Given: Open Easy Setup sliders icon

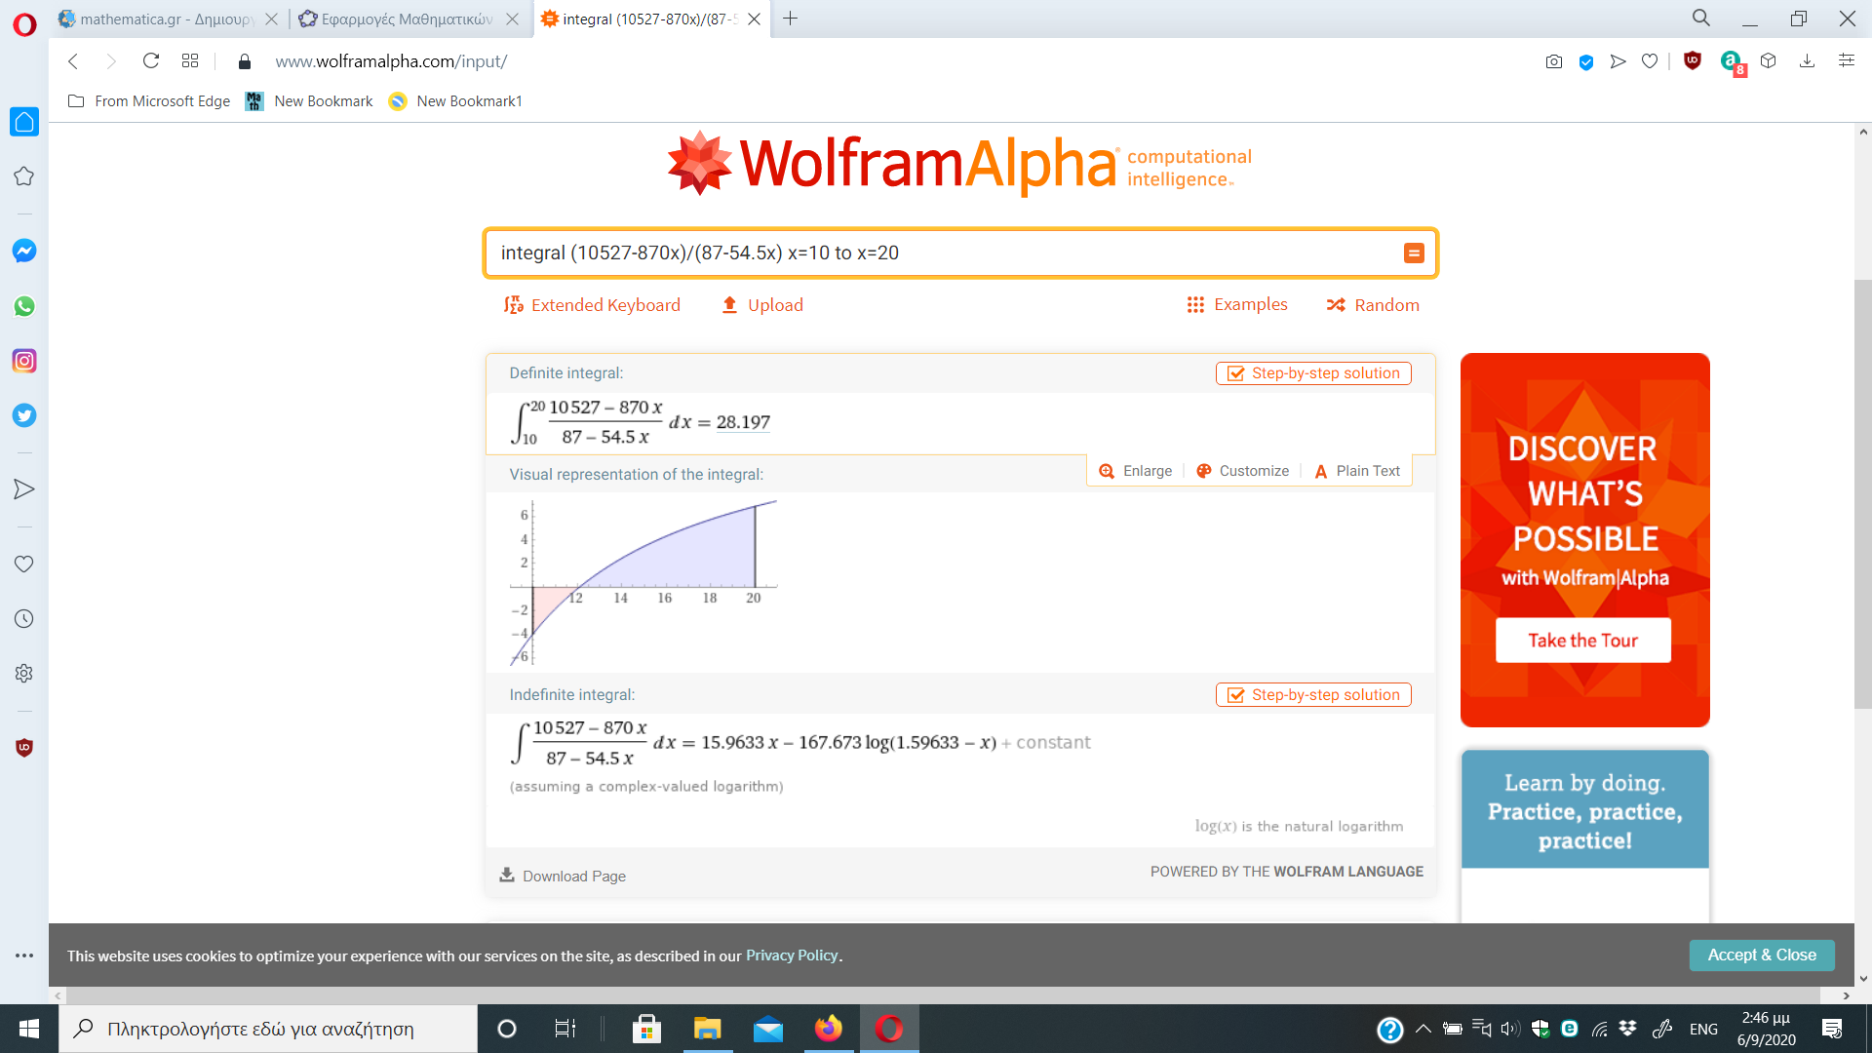Looking at the screenshot, I should (1847, 60).
